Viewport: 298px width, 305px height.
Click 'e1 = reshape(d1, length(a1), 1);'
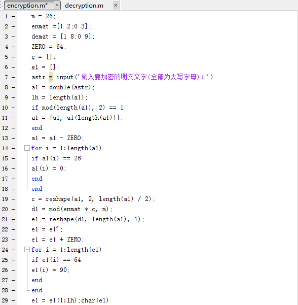coord(88,219)
